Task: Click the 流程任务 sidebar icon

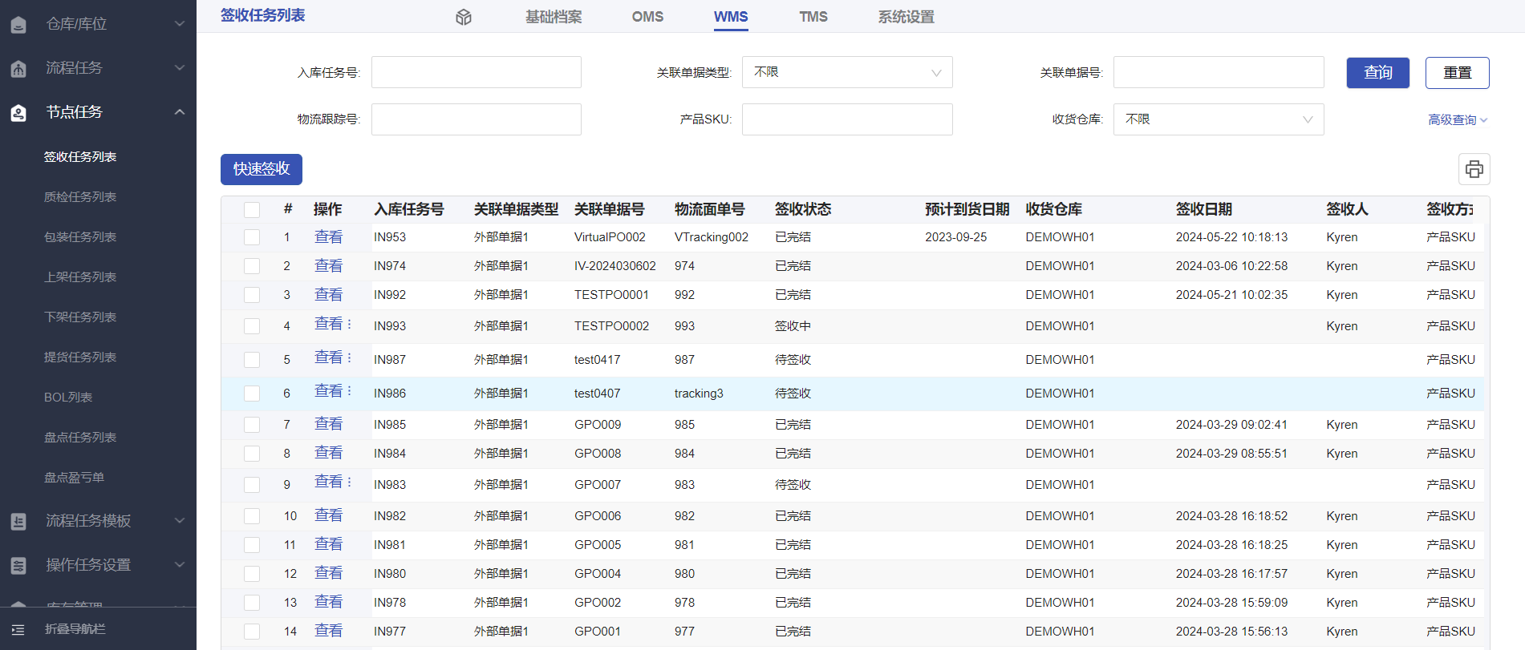Action: click(x=18, y=68)
